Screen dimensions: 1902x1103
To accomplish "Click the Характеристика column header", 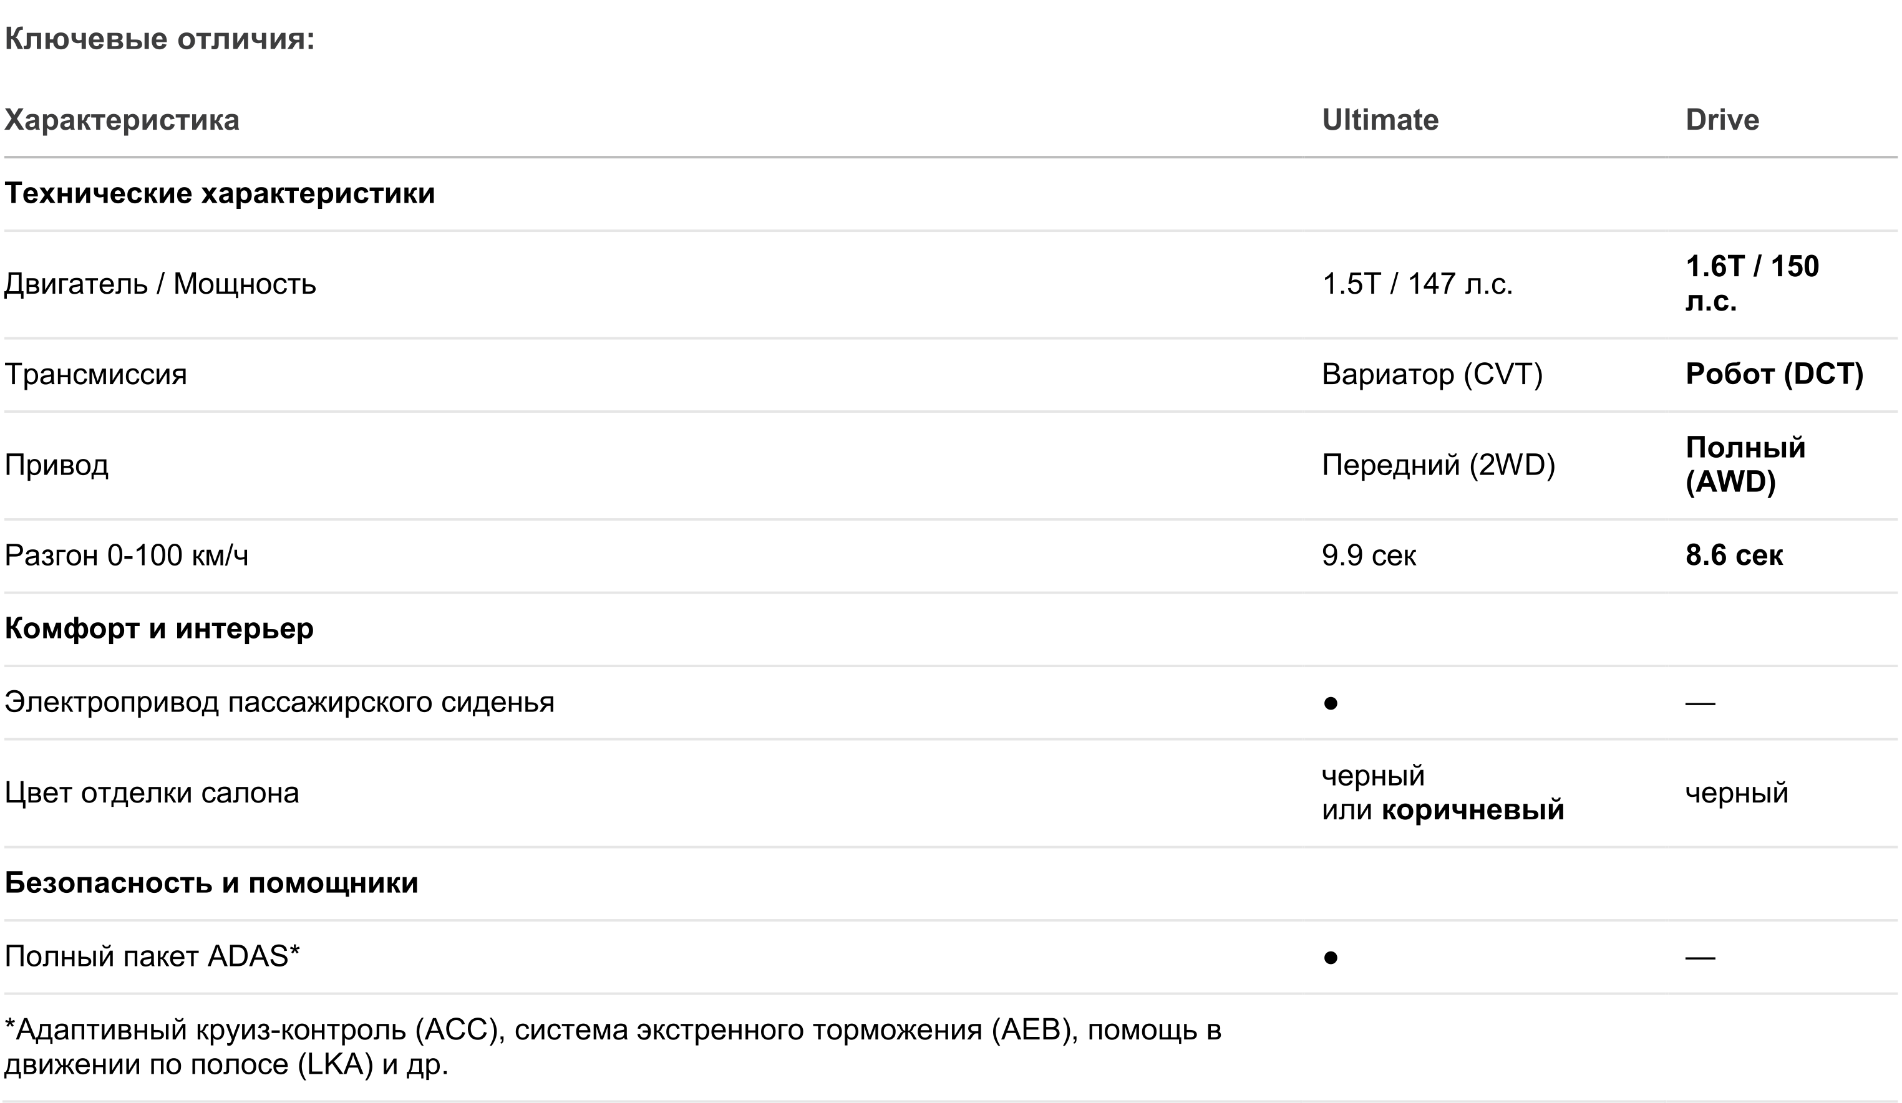I will (x=122, y=120).
